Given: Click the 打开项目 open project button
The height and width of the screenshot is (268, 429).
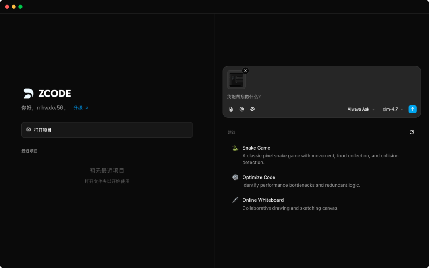Looking at the screenshot, I should (107, 130).
